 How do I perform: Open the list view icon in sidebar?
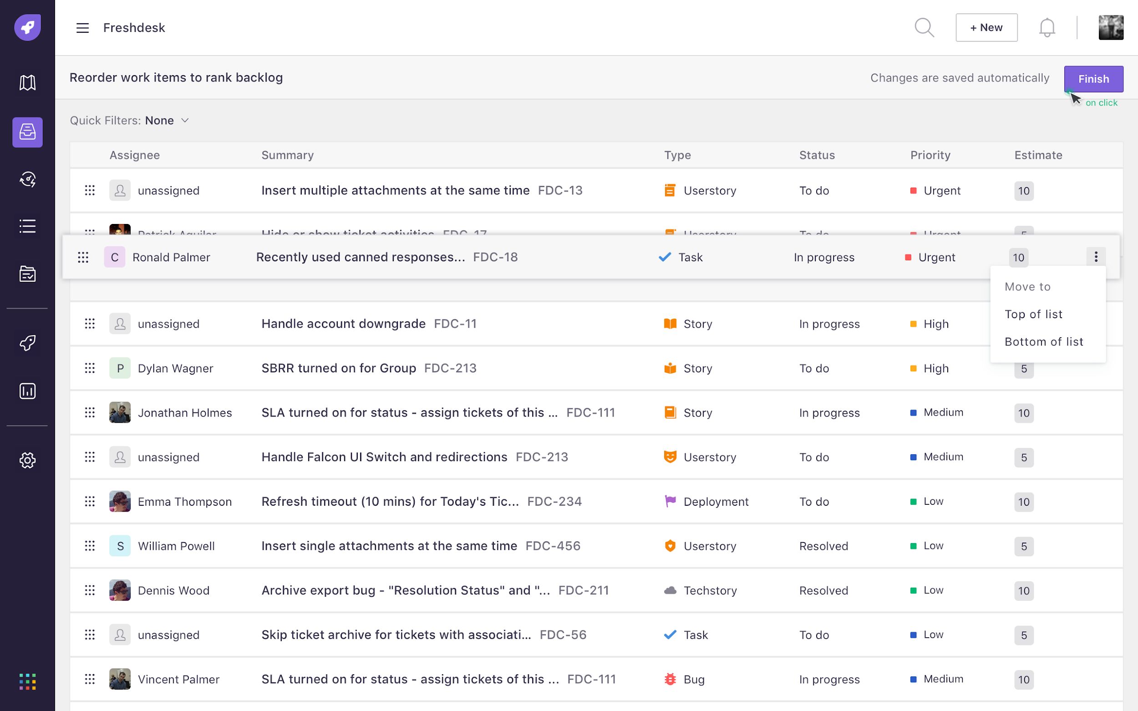[x=27, y=226]
